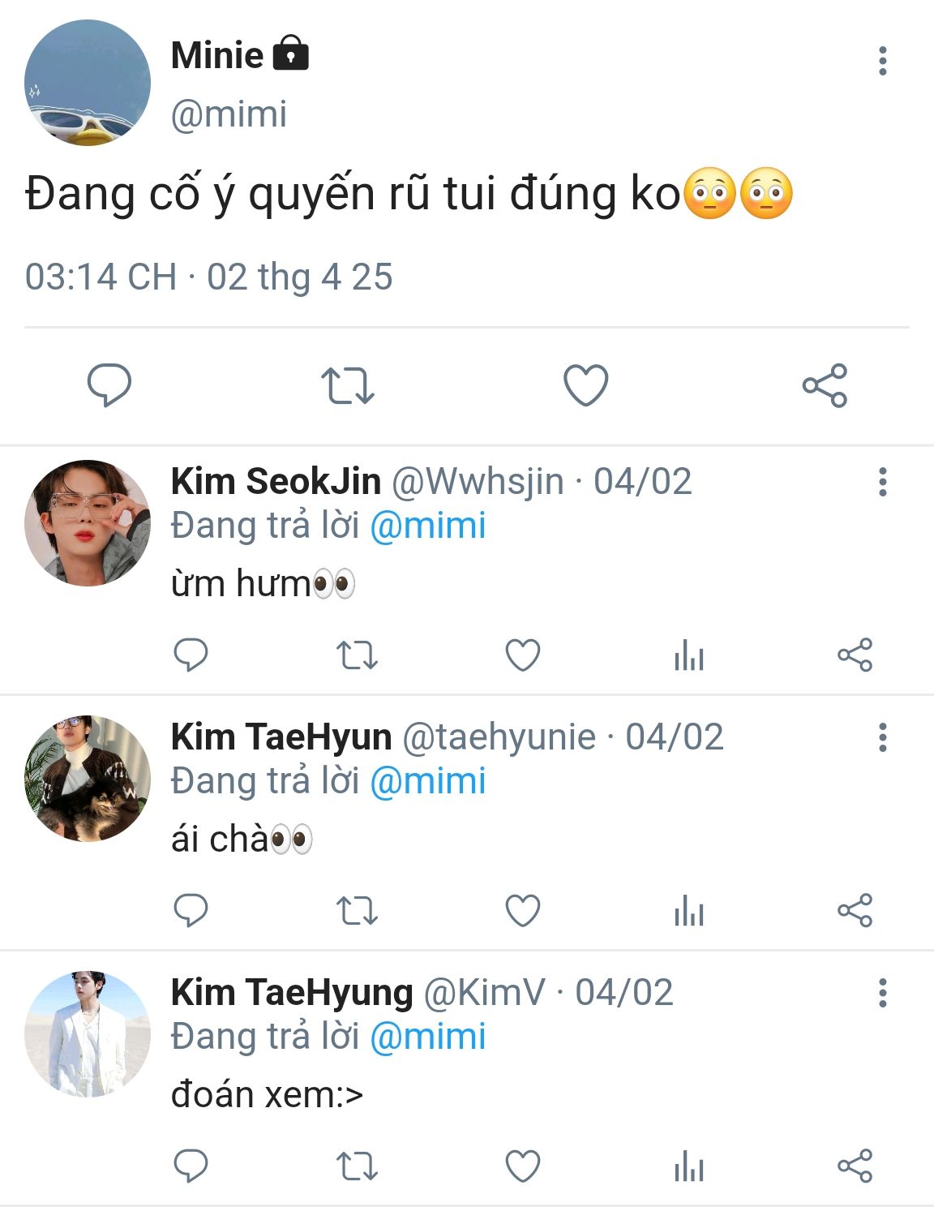
Task: Open more options on Kim SeokJin's reply
Action: click(882, 482)
